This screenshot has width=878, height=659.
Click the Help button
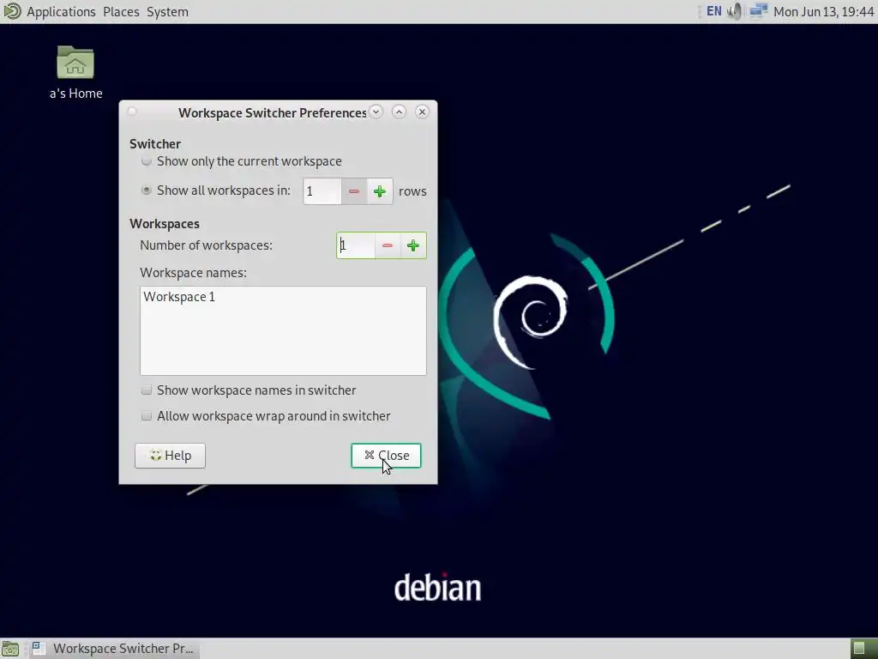click(x=171, y=456)
